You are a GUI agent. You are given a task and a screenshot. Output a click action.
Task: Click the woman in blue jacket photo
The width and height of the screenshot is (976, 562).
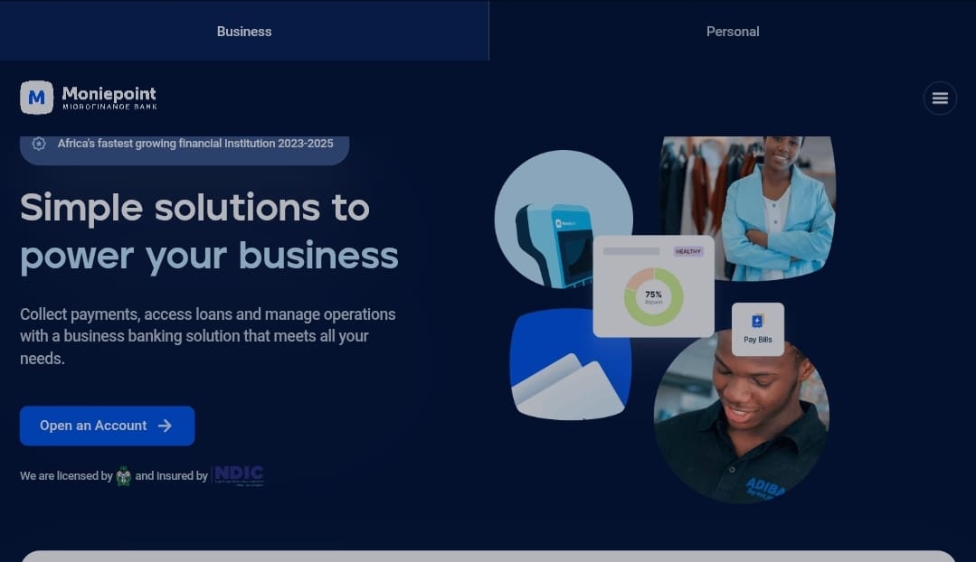[748, 208]
